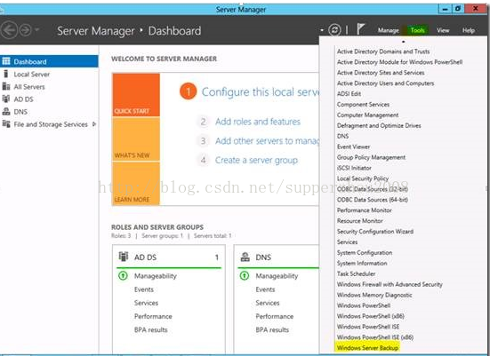The height and width of the screenshot is (356, 490).
Task: Close the Tools menu
Action: [x=417, y=30]
